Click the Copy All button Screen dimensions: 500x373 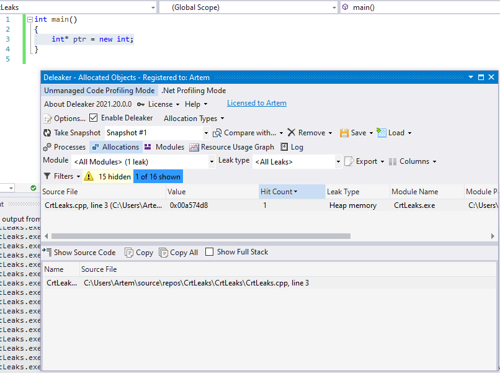click(x=178, y=252)
